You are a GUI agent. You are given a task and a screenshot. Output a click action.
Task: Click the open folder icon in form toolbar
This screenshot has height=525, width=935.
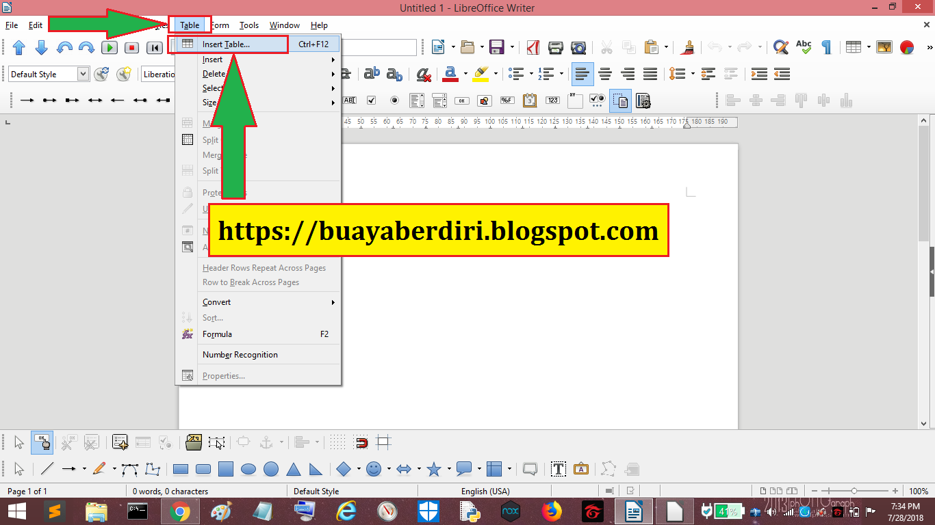tap(194, 443)
